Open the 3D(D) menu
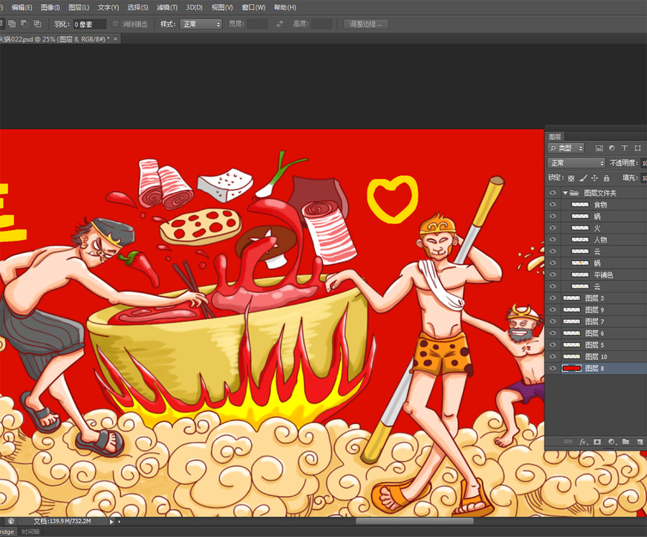The width and height of the screenshot is (647, 537). pyautogui.click(x=194, y=7)
